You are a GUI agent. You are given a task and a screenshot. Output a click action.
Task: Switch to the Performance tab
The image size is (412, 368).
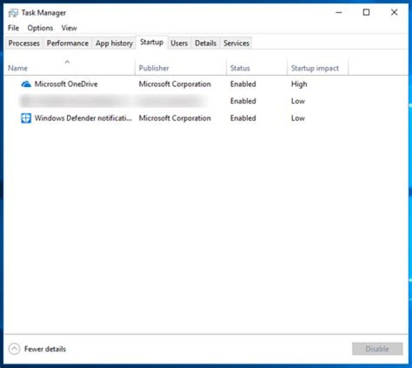pyautogui.click(x=68, y=43)
